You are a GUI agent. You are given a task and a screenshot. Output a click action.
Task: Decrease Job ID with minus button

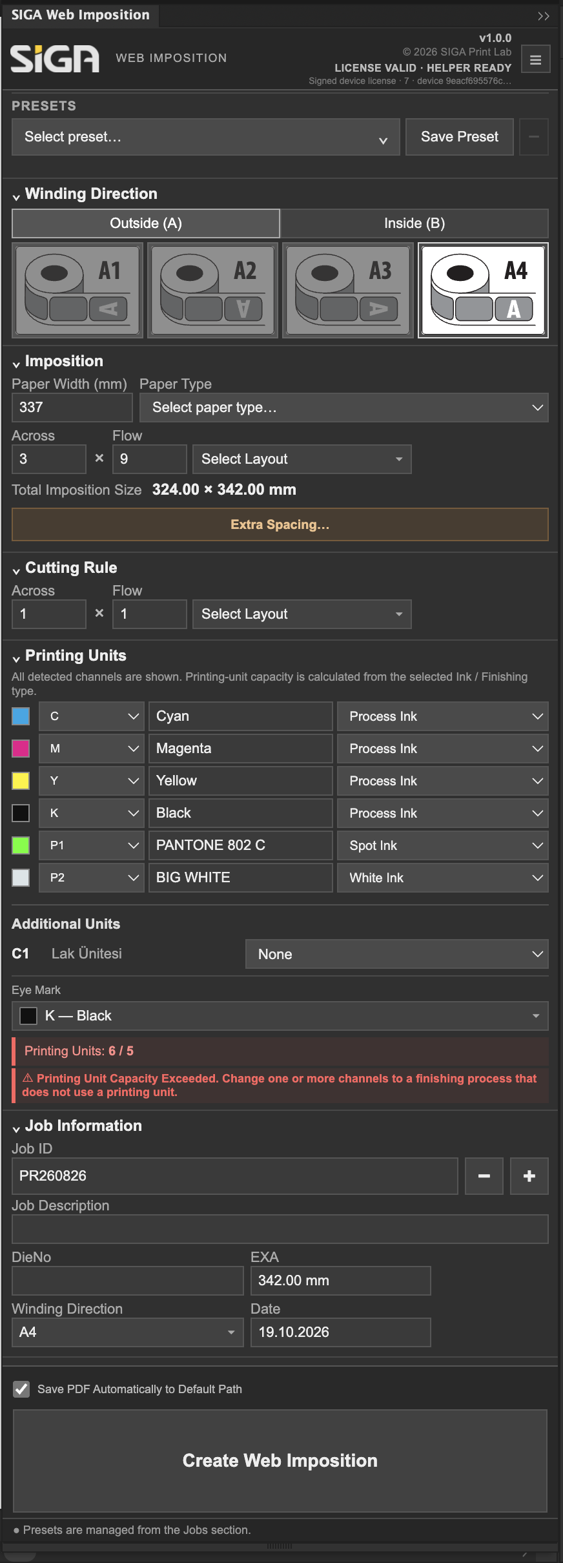click(484, 1176)
